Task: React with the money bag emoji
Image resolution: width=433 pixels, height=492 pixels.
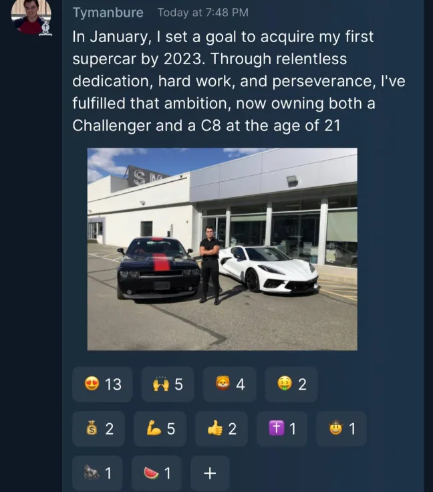Action: pos(100,429)
